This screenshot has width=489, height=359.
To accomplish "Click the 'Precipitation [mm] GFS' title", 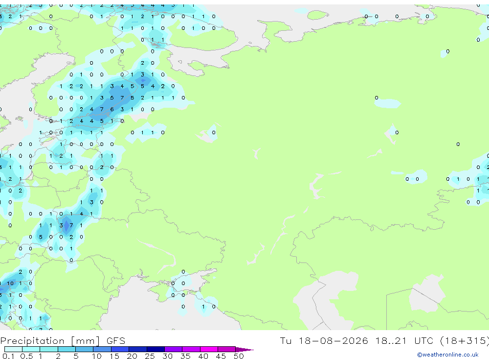I will tap(63, 340).
